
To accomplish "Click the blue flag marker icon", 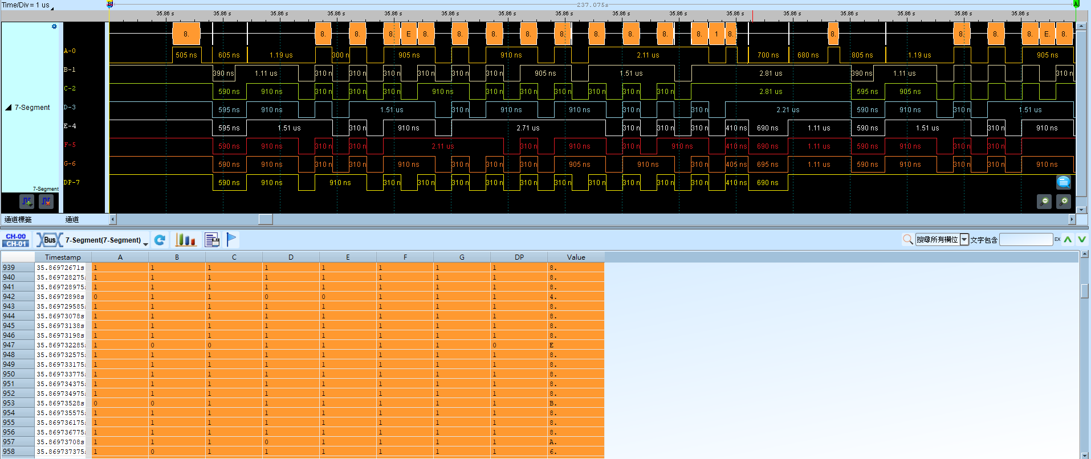I will point(231,240).
